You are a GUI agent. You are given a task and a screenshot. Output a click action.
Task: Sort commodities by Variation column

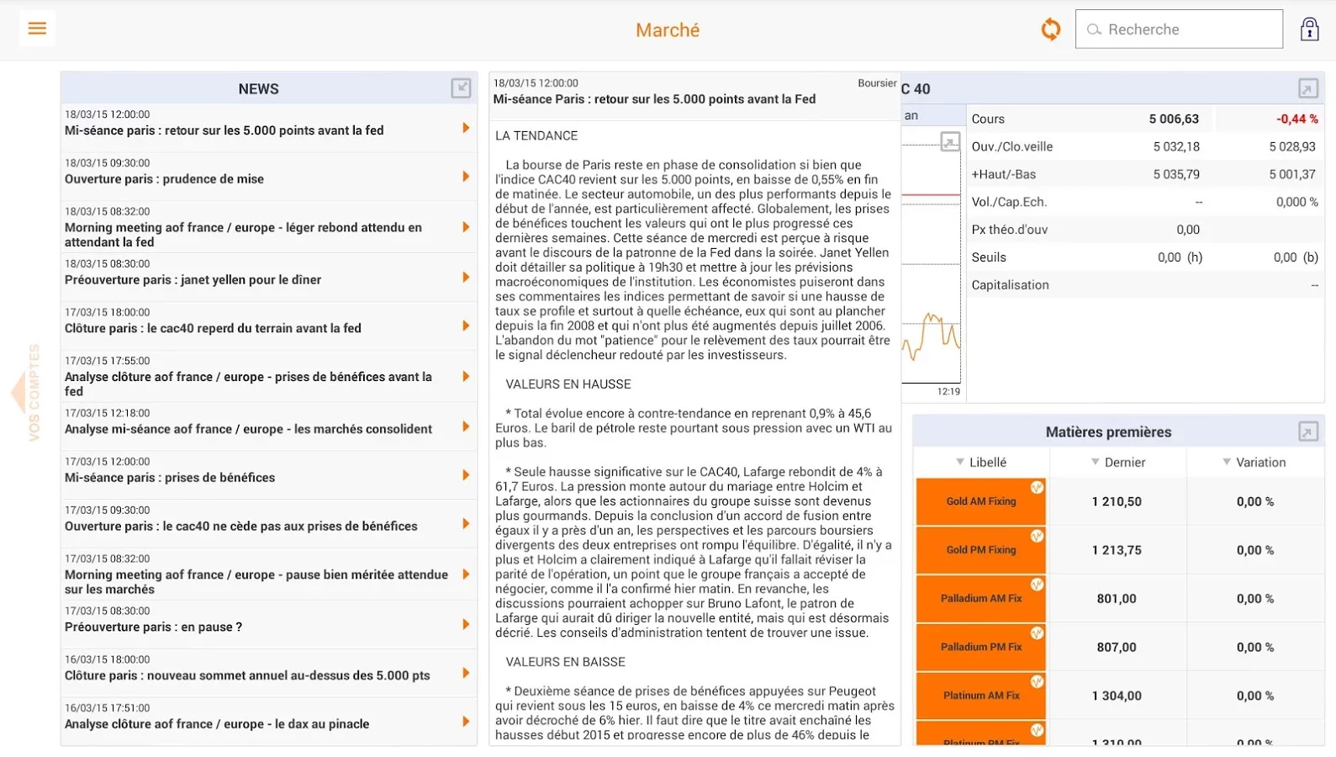(1254, 462)
